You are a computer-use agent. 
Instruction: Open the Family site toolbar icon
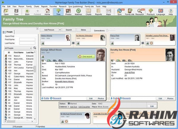pyautogui.click(x=130, y=12)
